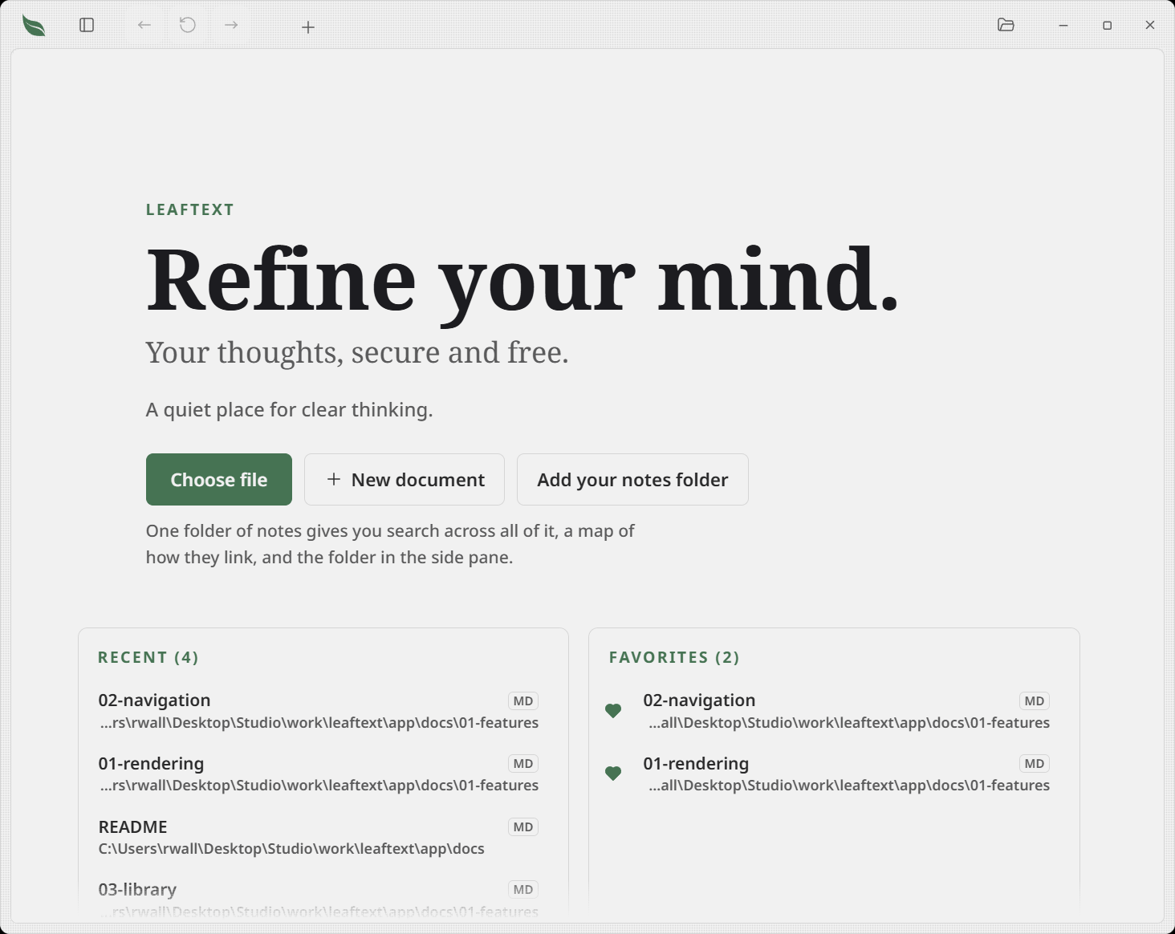Open README from the Recent list
This screenshot has width=1175, height=934.
pos(319,837)
